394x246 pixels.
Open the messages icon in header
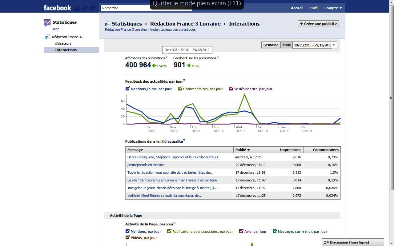85,8
